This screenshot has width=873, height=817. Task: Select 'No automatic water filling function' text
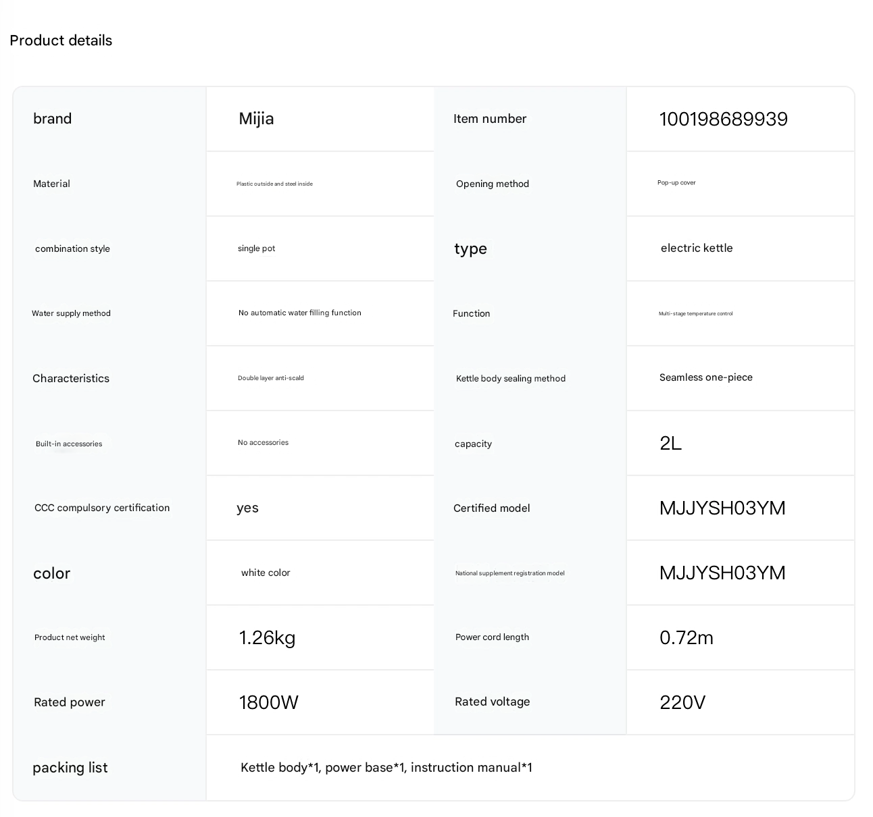tap(299, 313)
